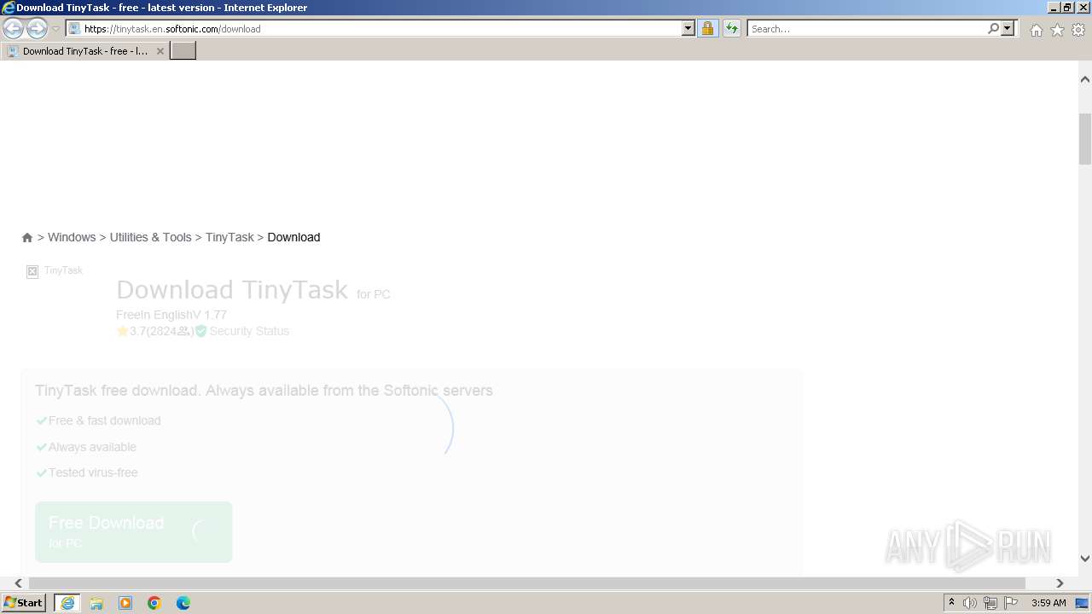Click the address bar URL field
Image resolution: width=1092 pixels, height=614 pixels.
[374, 28]
